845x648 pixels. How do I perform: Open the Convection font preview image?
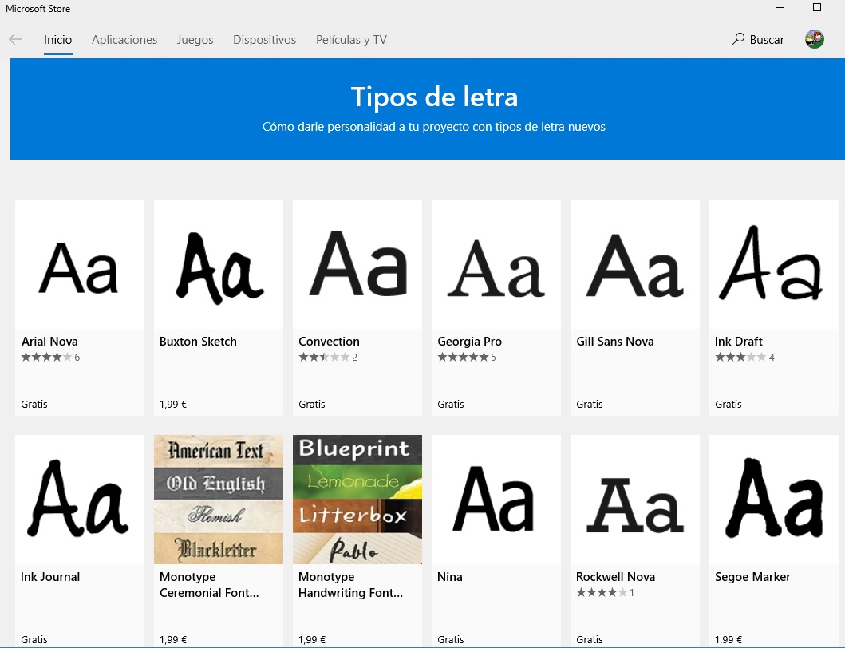click(x=357, y=265)
